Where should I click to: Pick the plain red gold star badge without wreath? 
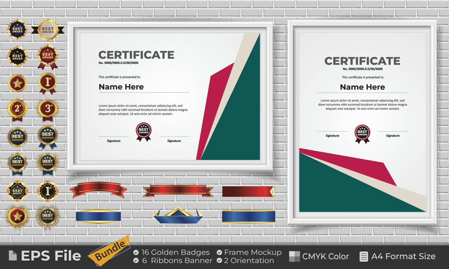coord(18,83)
